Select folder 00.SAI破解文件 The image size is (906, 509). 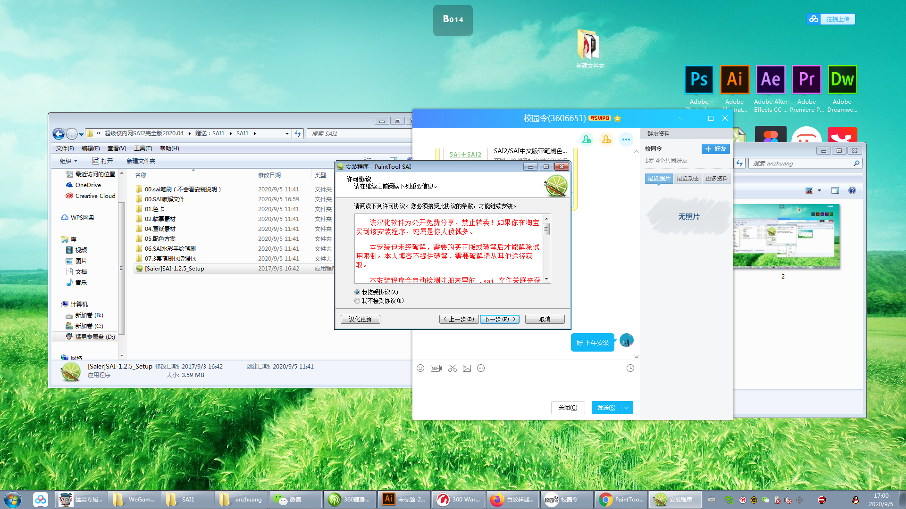165,199
